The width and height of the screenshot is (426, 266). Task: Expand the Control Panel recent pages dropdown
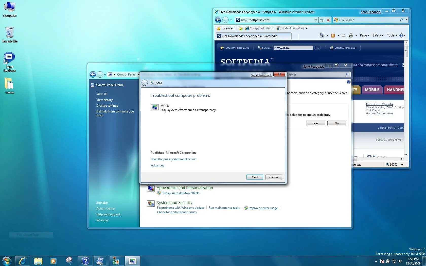tap(105, 75)
